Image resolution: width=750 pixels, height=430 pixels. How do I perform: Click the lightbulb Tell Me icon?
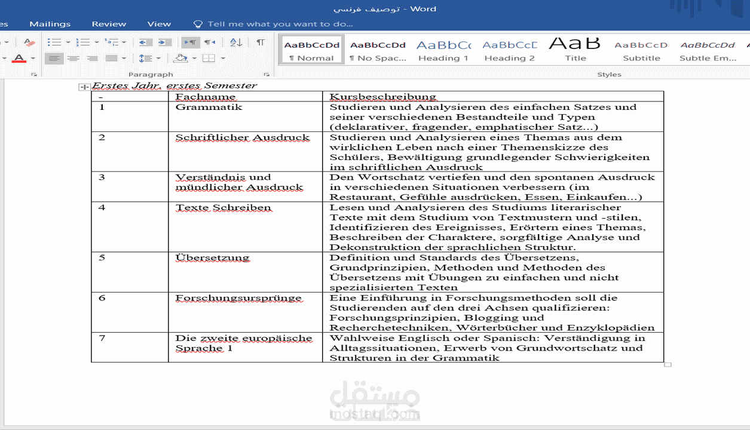(198, 24)
